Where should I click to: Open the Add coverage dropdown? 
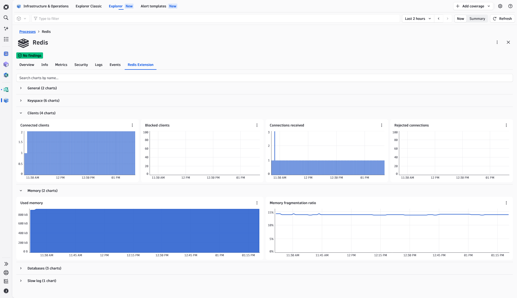point(473,6)
